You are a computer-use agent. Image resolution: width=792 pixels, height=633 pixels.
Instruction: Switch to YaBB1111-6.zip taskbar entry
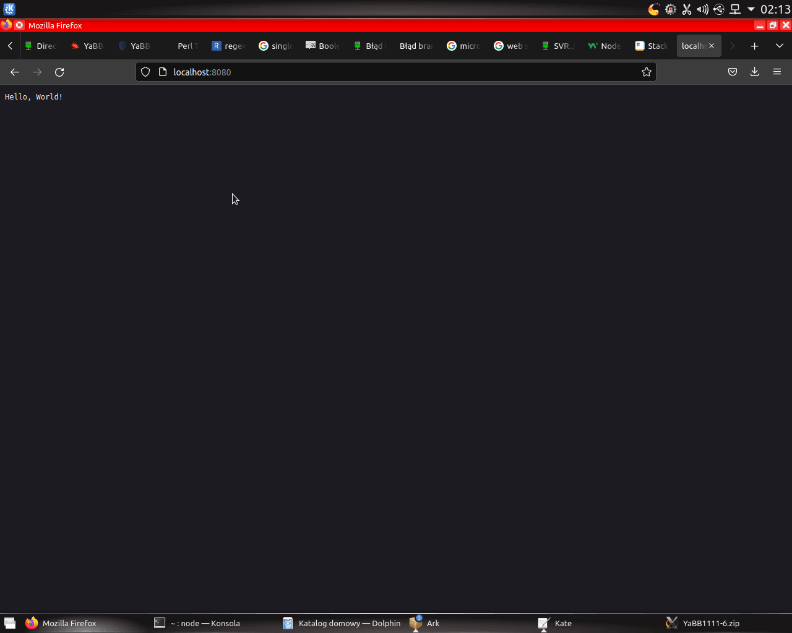pyautogui.click(x=727, y=623)
